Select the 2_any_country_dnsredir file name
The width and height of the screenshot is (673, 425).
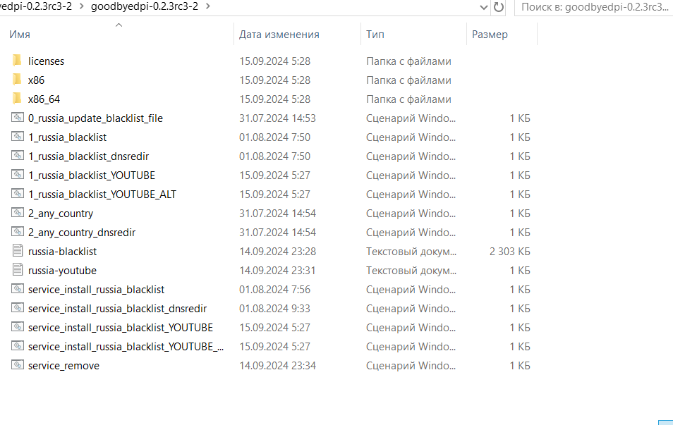tap(82, 233)
